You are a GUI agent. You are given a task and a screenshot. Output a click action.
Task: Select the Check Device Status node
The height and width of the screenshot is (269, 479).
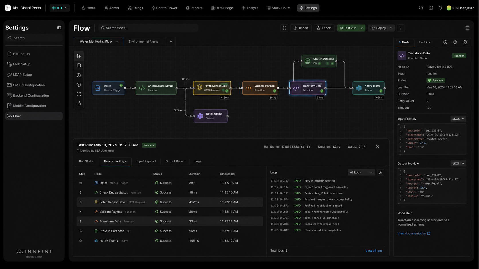(x=156, y=88)
